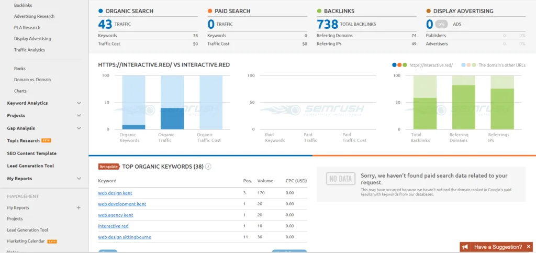This screenshot has height=253, width=536.
Task: Click the domain's other URLs legend entry
Action: click(x=493, y=65)
